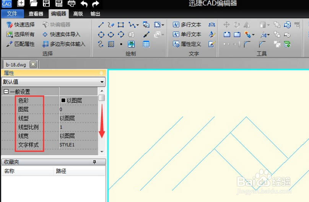Click the 图层 value field showing 0
Viewport: 309px width, 202px height.
tap(78, 109)
